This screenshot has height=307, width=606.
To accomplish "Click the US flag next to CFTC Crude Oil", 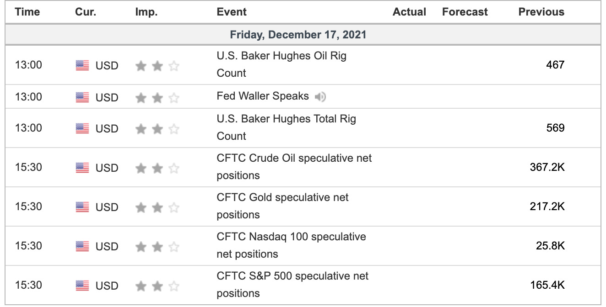I will coord(82,168).
